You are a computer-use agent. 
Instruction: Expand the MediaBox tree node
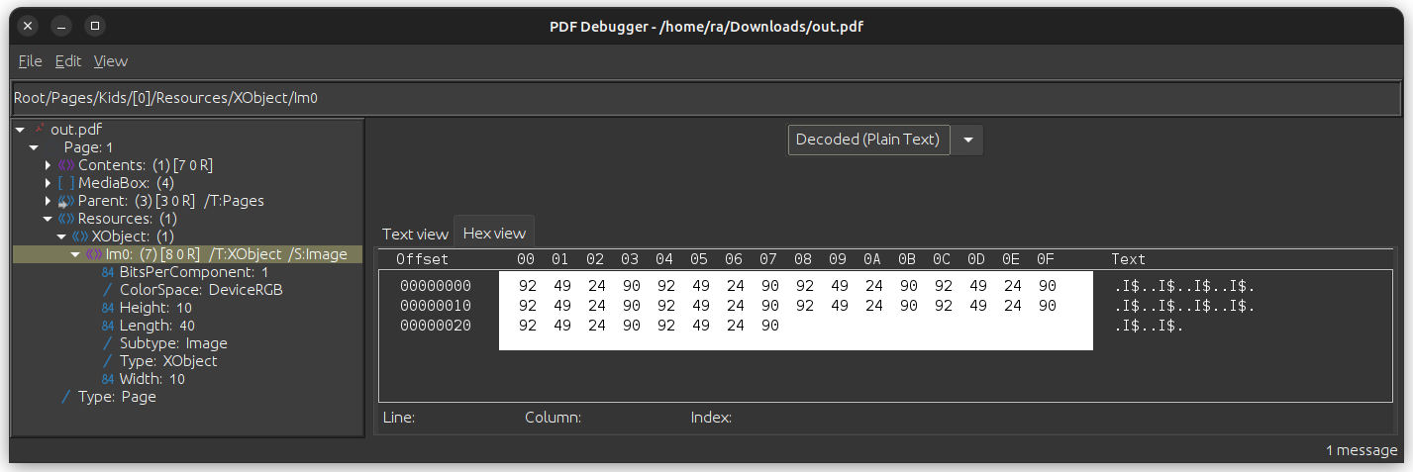click(49, 183)
